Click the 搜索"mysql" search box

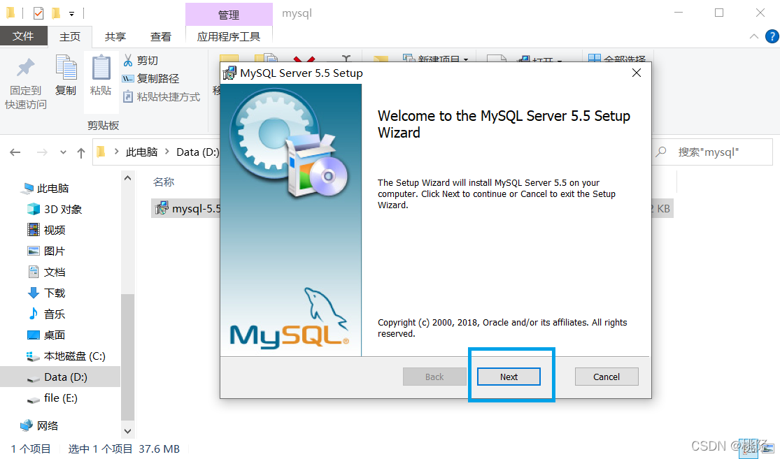(714, 152)
